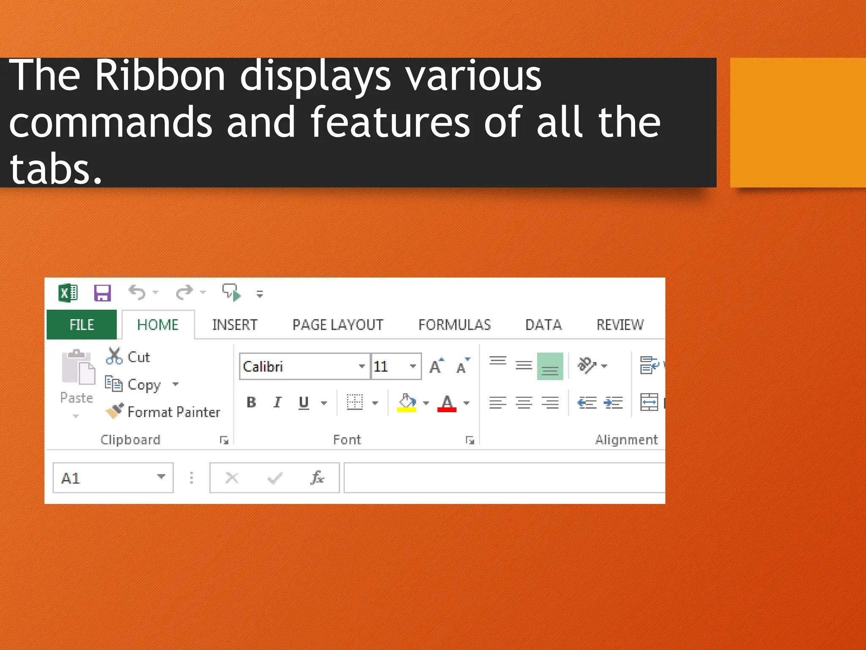This screenshot has height=650, width=866.
Task: Switch to the DATA tab
Action: 543,325
